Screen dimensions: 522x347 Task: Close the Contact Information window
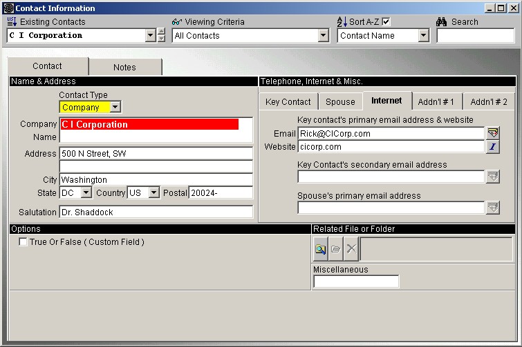click(513, 8)
